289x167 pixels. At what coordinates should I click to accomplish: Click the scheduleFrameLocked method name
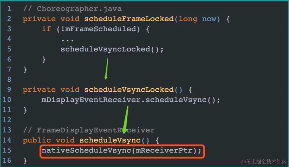coord(129,19)
